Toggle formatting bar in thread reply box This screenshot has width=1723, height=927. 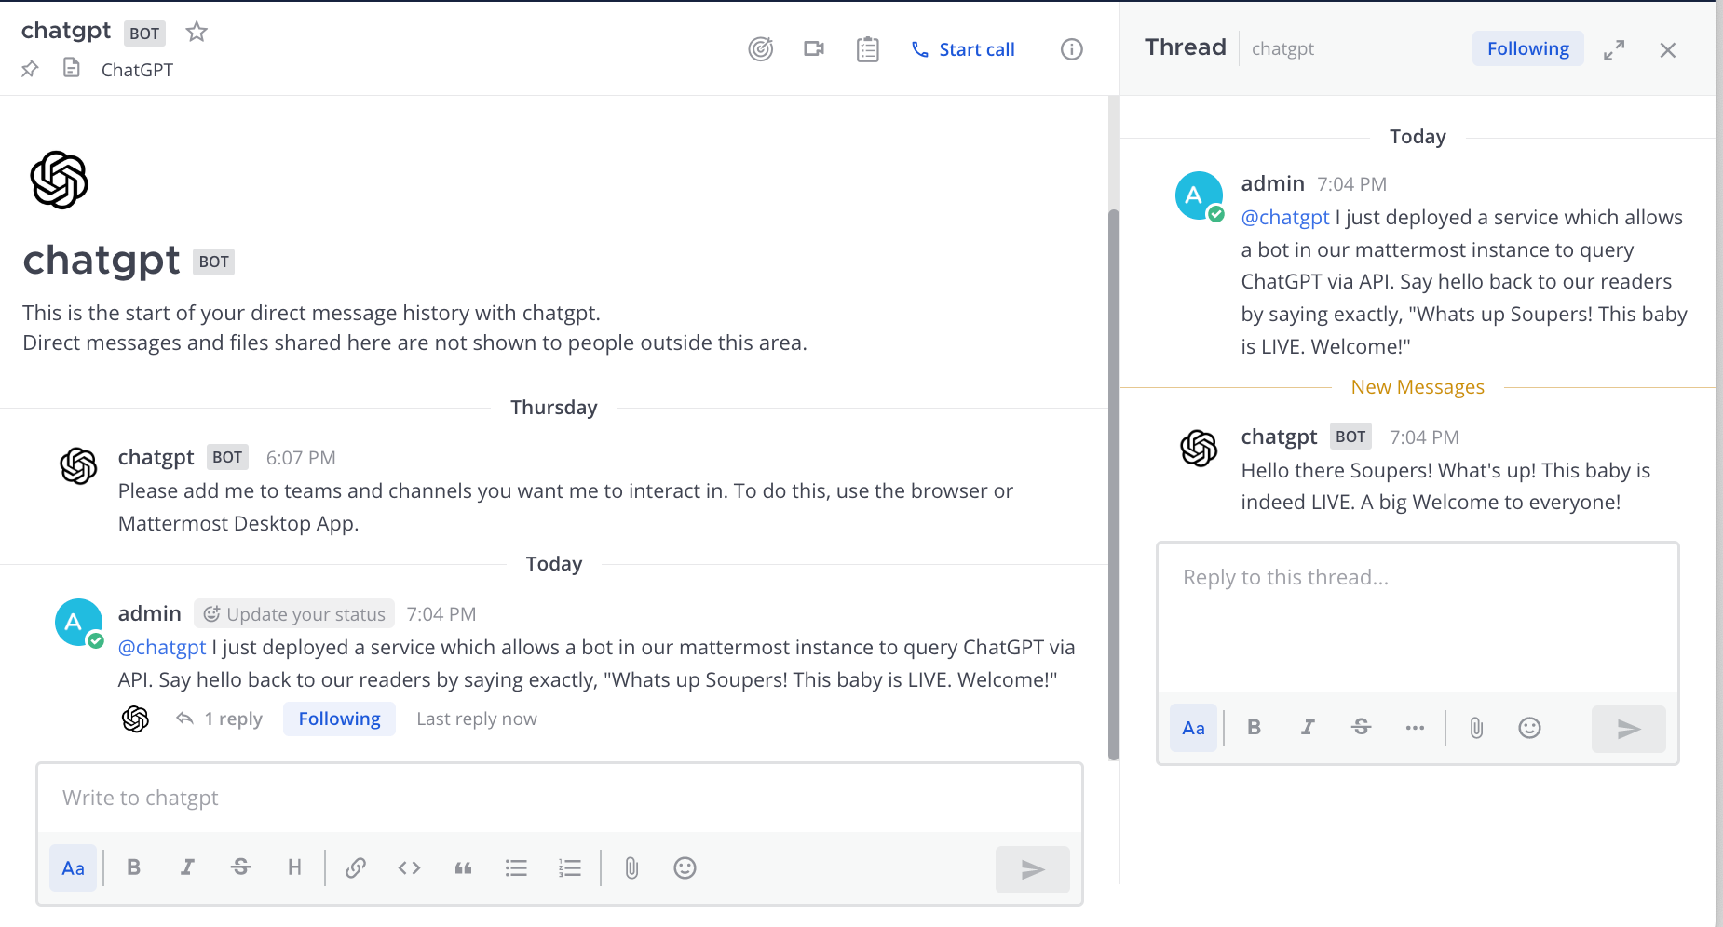coord(1193,728)
